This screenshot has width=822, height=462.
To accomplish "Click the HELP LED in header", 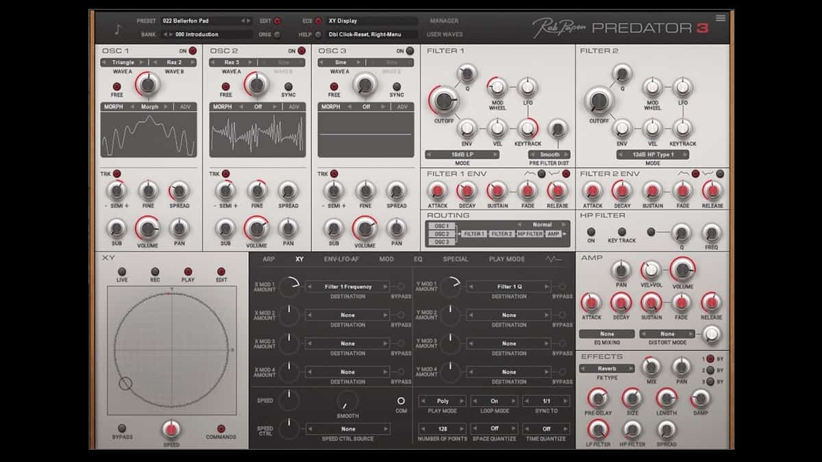I will point(319,34).
